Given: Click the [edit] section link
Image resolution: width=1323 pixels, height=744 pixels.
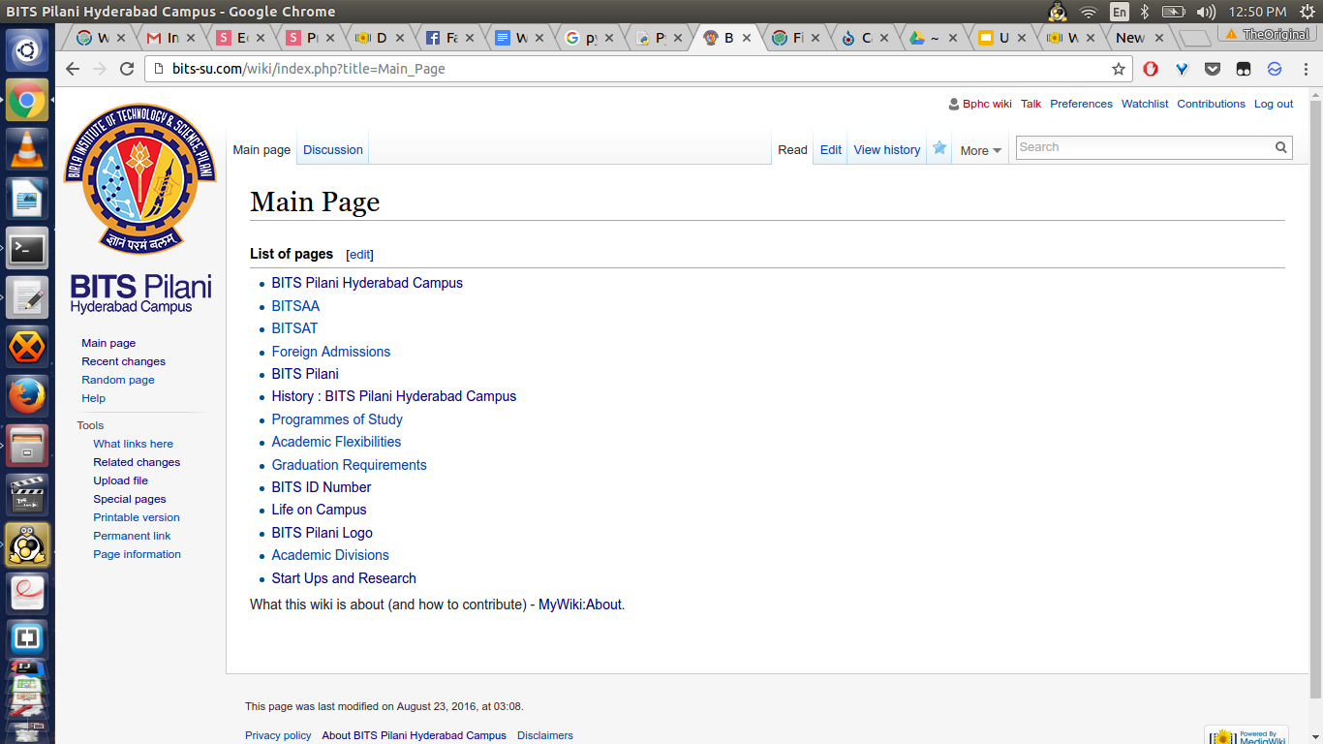Looking at the screenshot, I should pos(359,255).
